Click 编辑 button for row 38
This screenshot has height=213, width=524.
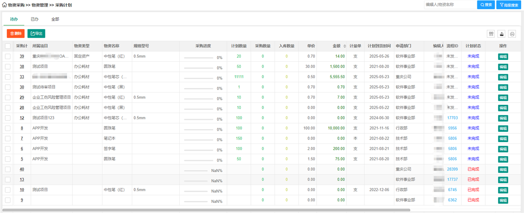503,67
